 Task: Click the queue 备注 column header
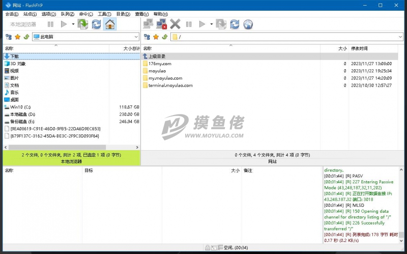click(281, 171)
